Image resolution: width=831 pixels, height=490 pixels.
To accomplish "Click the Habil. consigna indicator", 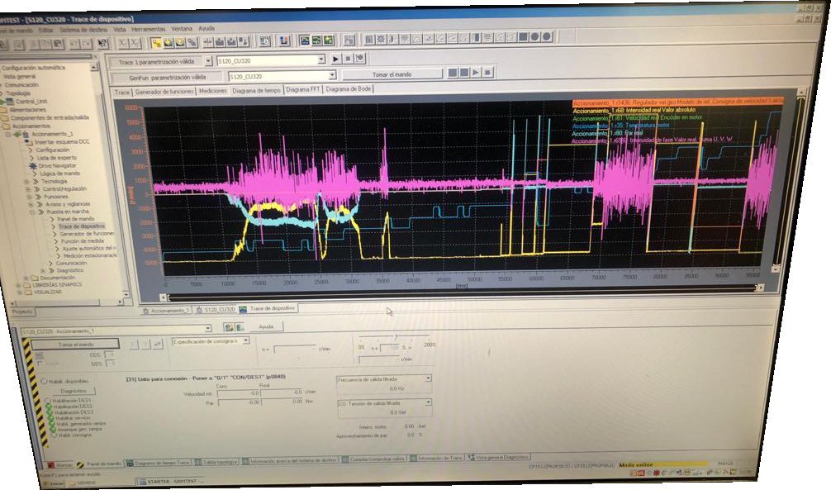I will coord(54,435).
